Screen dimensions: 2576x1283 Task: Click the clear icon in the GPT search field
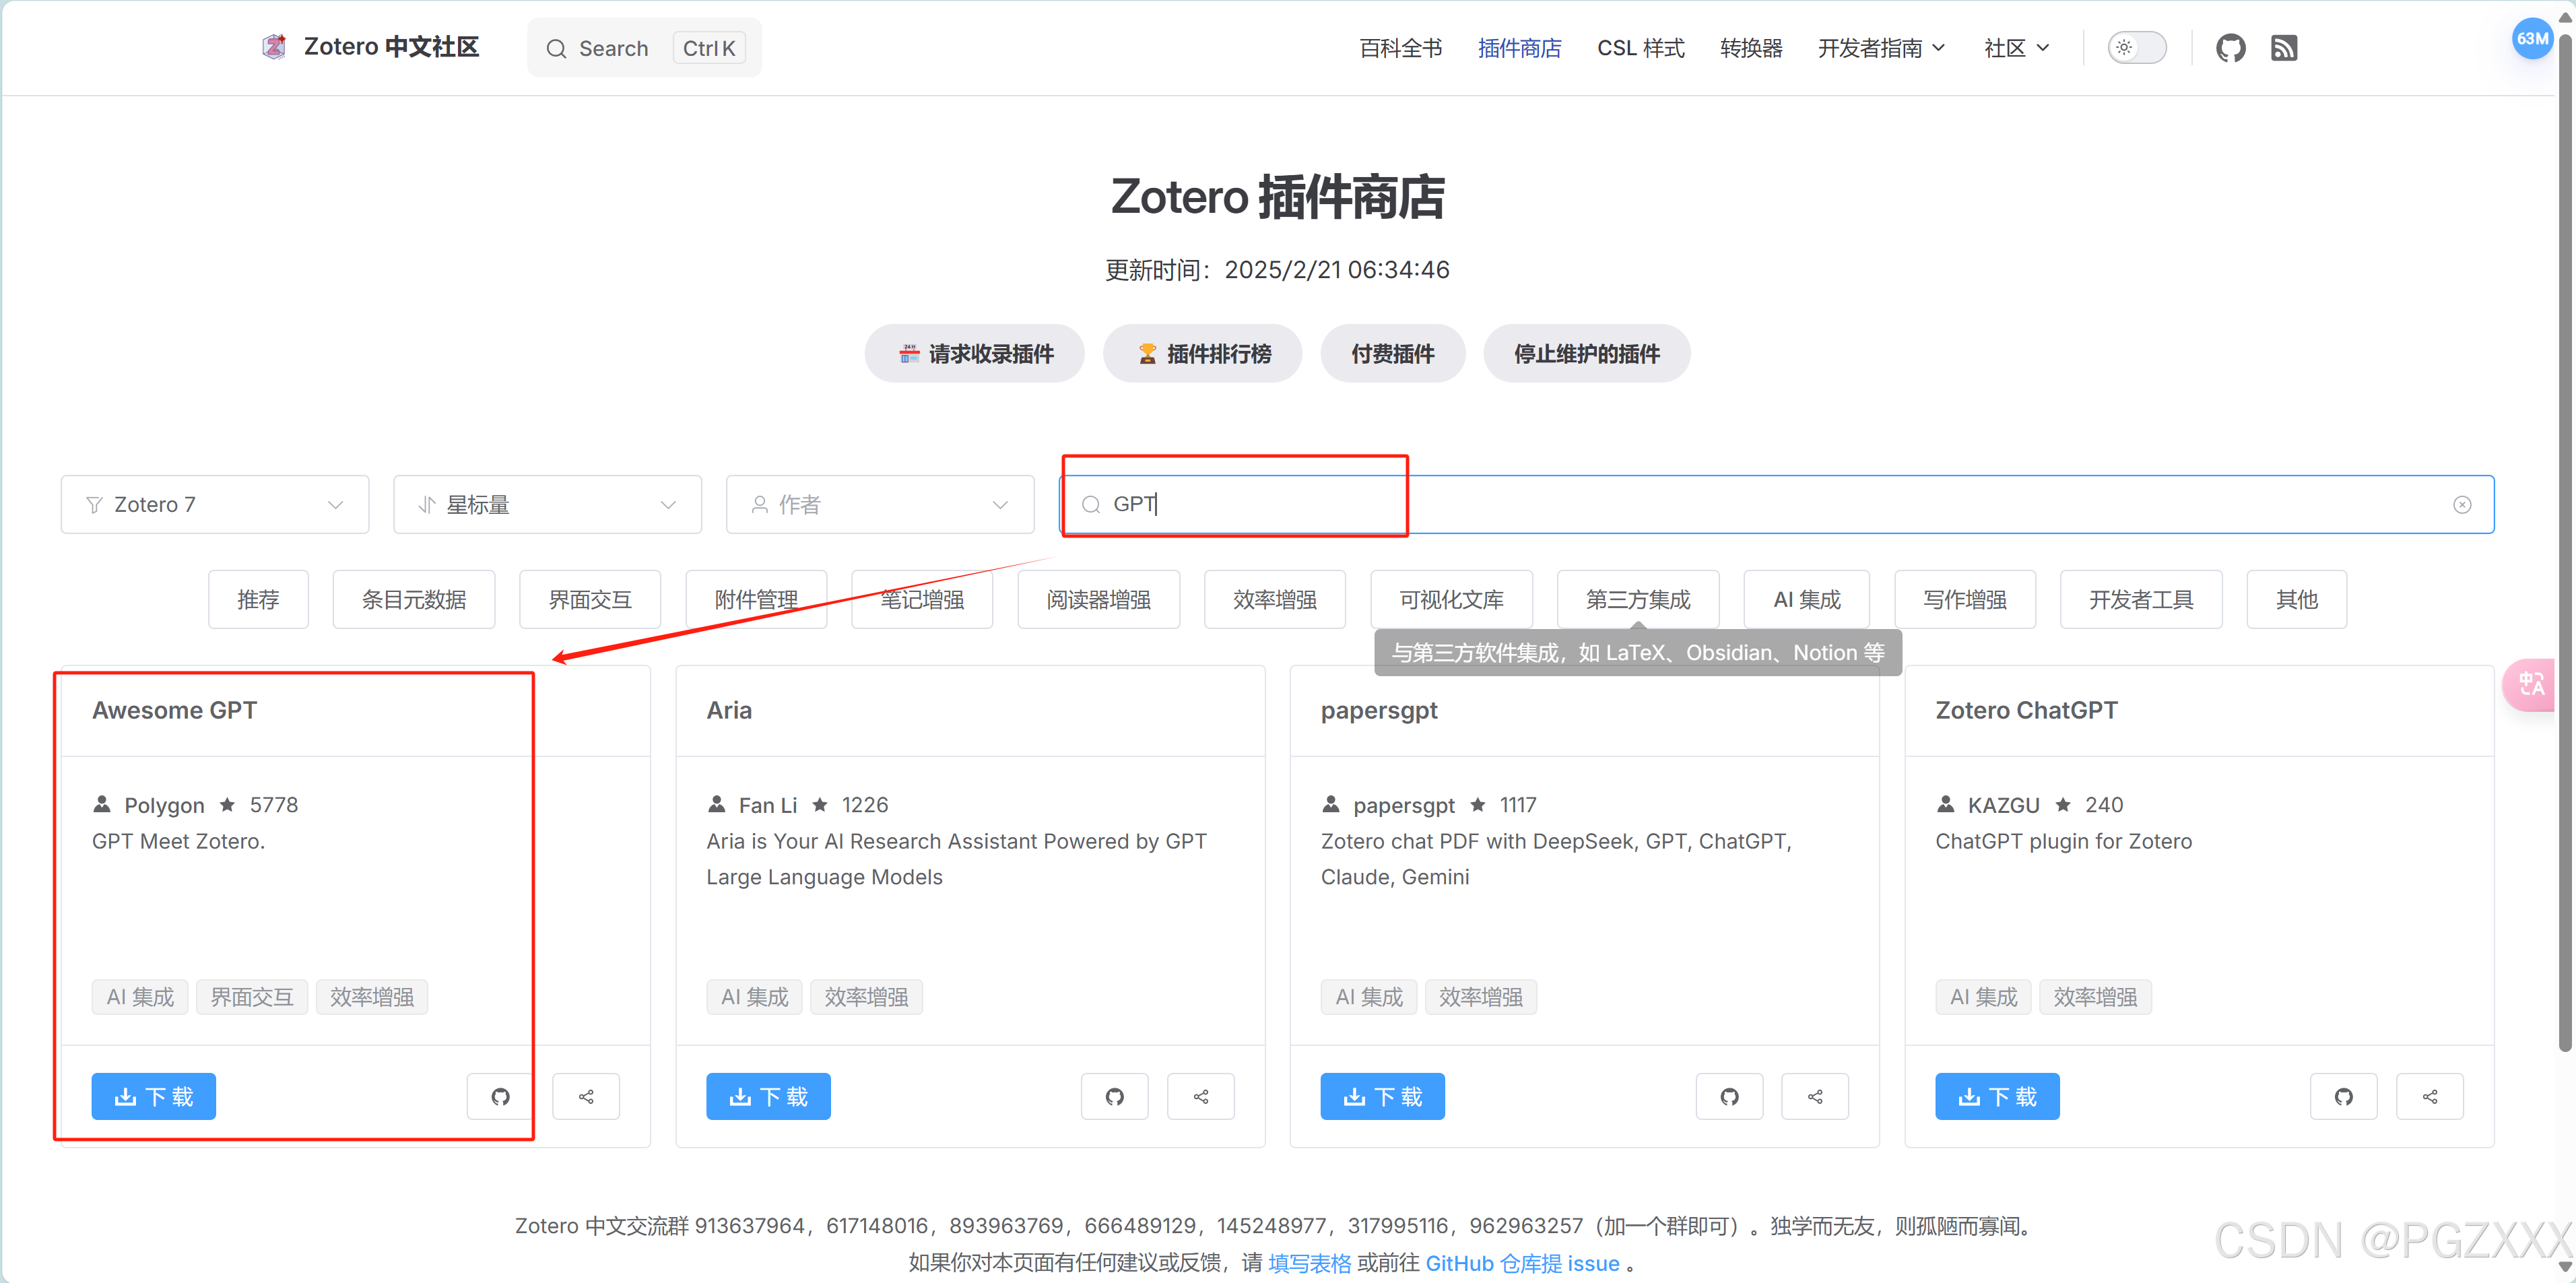(x=2462, y=505)
